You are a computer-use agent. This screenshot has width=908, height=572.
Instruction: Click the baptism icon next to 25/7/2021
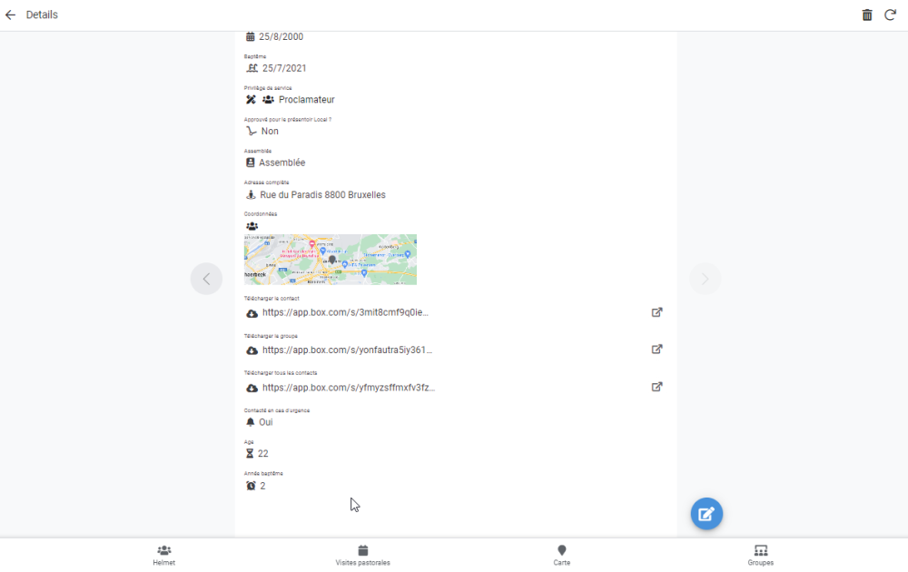point(251,67)
